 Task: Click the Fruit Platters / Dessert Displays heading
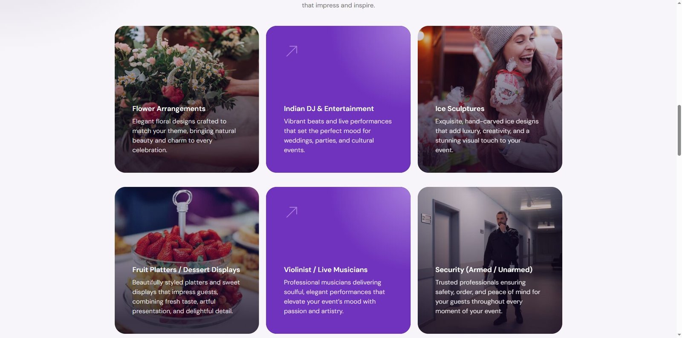coord(186,269)
